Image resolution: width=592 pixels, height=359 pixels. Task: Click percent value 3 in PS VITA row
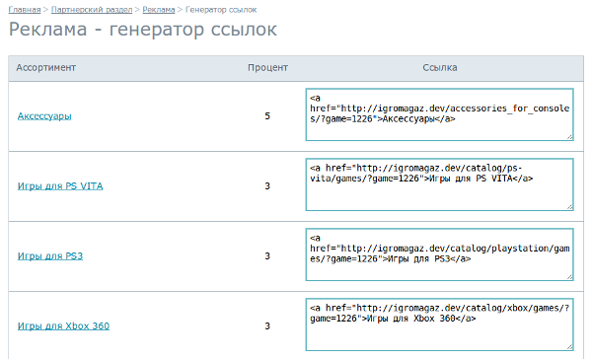coord(267,186)
